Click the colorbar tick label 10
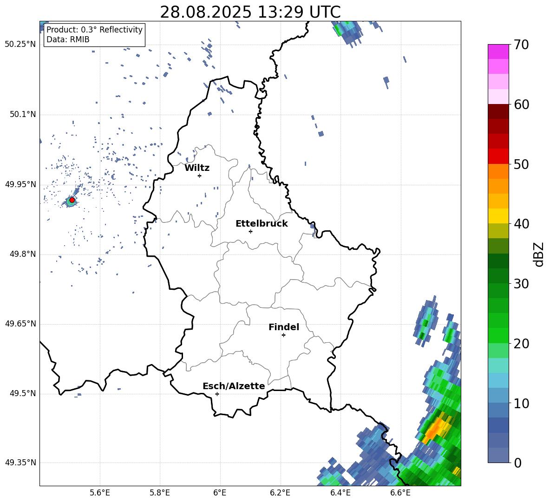 [521, 404]
